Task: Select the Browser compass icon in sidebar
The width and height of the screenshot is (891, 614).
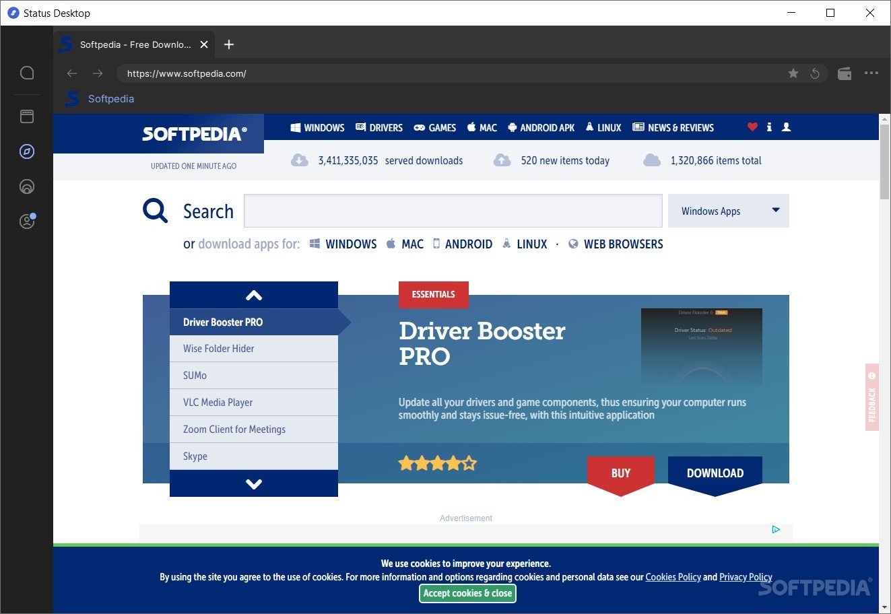Action: 27,151
